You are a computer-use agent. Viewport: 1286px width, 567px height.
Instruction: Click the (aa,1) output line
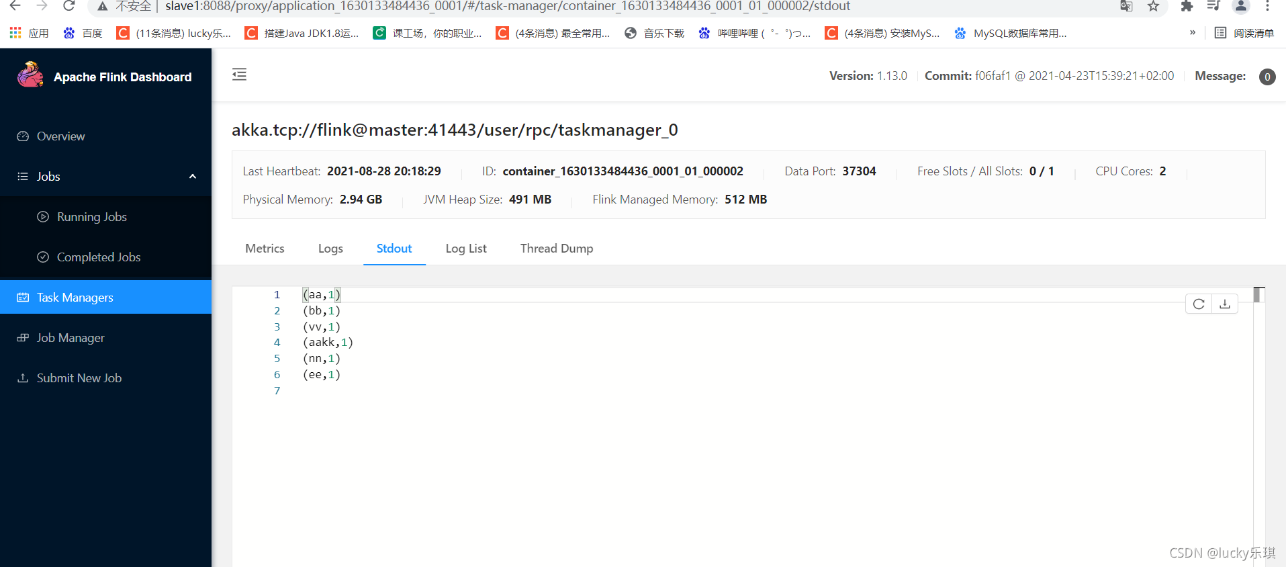click(x=322, y=295)
